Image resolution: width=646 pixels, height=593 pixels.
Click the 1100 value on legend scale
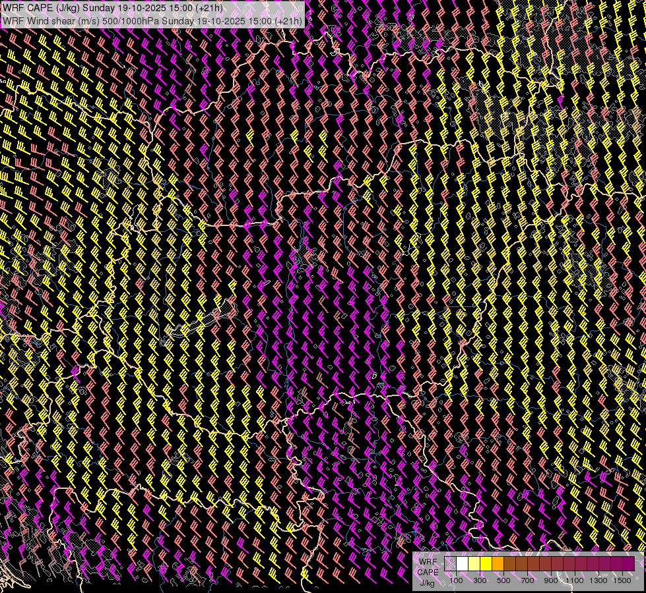575,580
